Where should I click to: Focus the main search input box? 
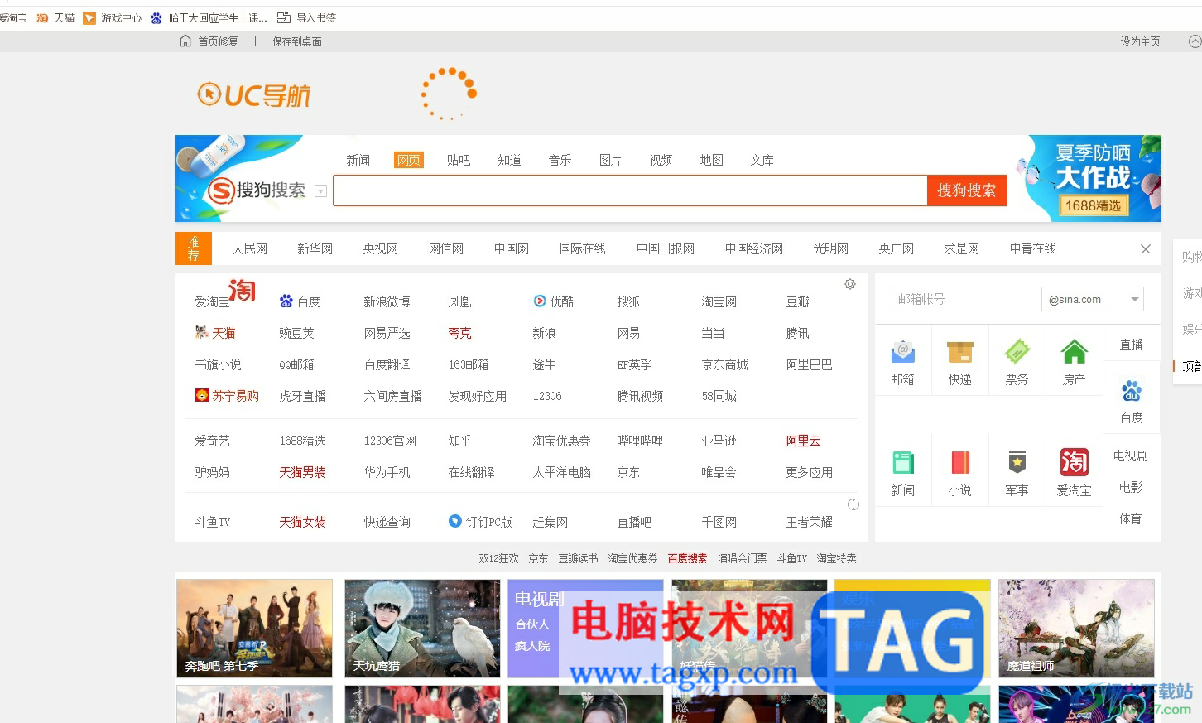point(630,190)
